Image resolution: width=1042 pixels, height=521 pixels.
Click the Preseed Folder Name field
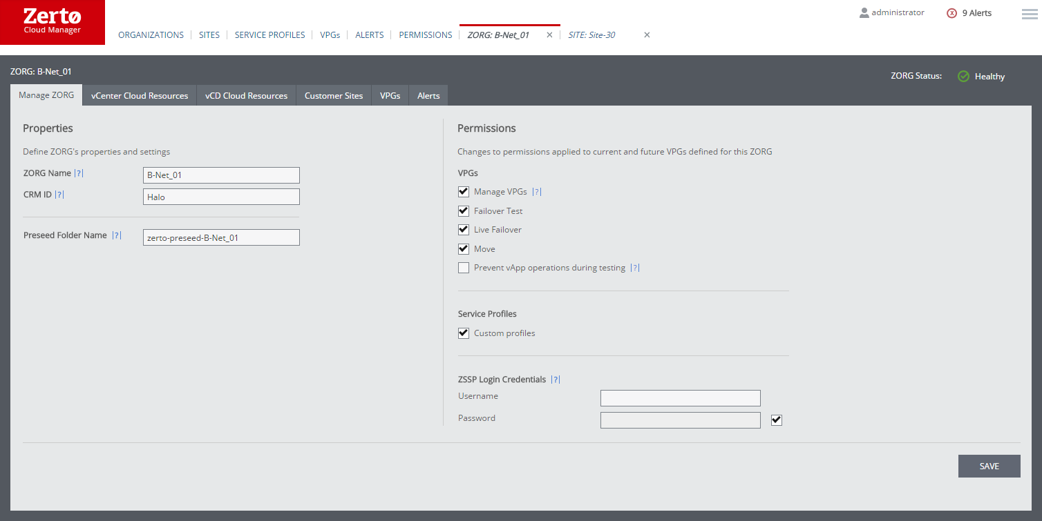click(221, 237)
